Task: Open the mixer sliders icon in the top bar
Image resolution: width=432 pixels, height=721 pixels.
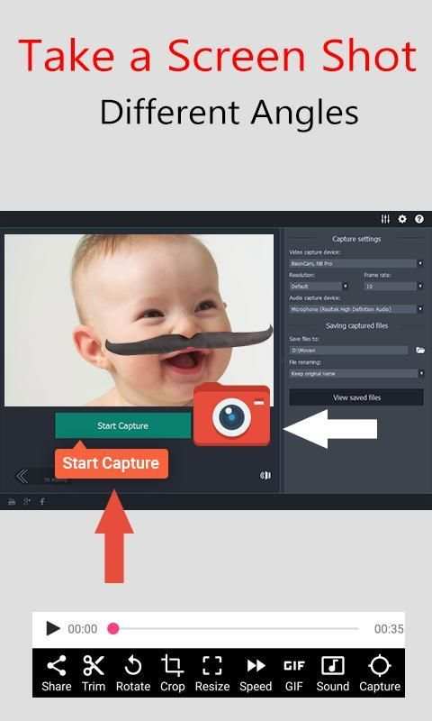Action: tap(385, 219)
